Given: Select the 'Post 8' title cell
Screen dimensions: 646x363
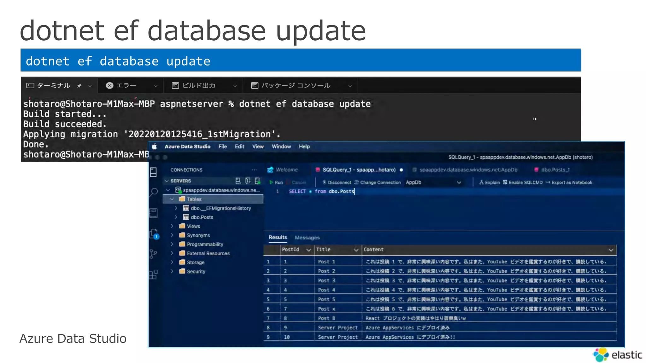Looking at the screenshot, I should tap(338, 318).
